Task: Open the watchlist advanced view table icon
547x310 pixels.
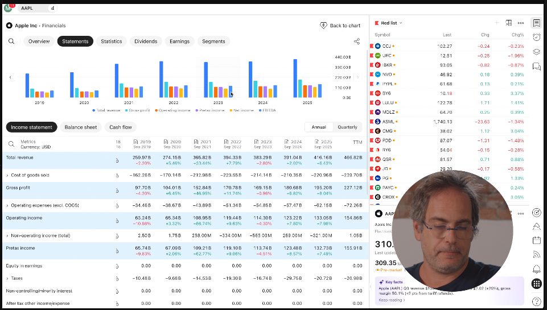Action: (x=509, y=23)
